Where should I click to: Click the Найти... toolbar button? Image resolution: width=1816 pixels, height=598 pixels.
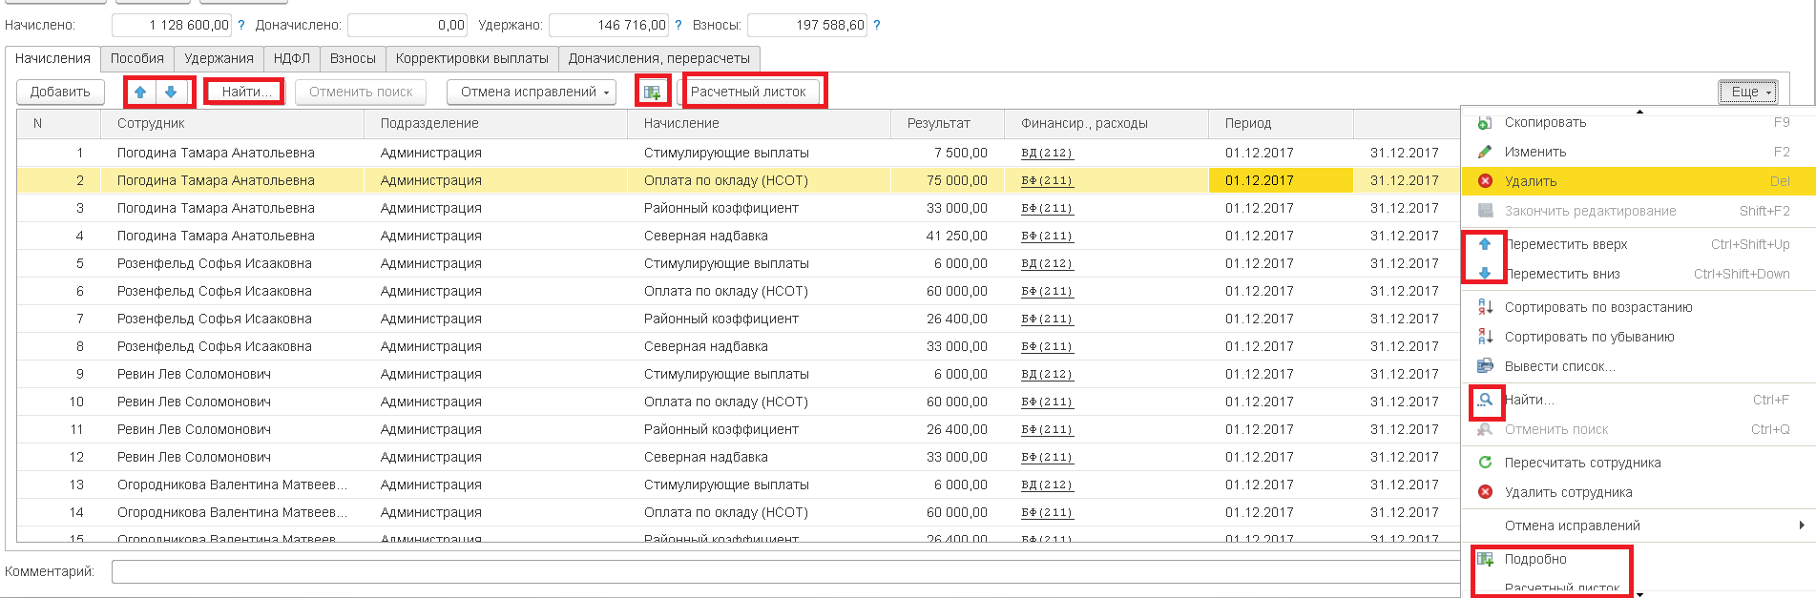tap(246, 93)
